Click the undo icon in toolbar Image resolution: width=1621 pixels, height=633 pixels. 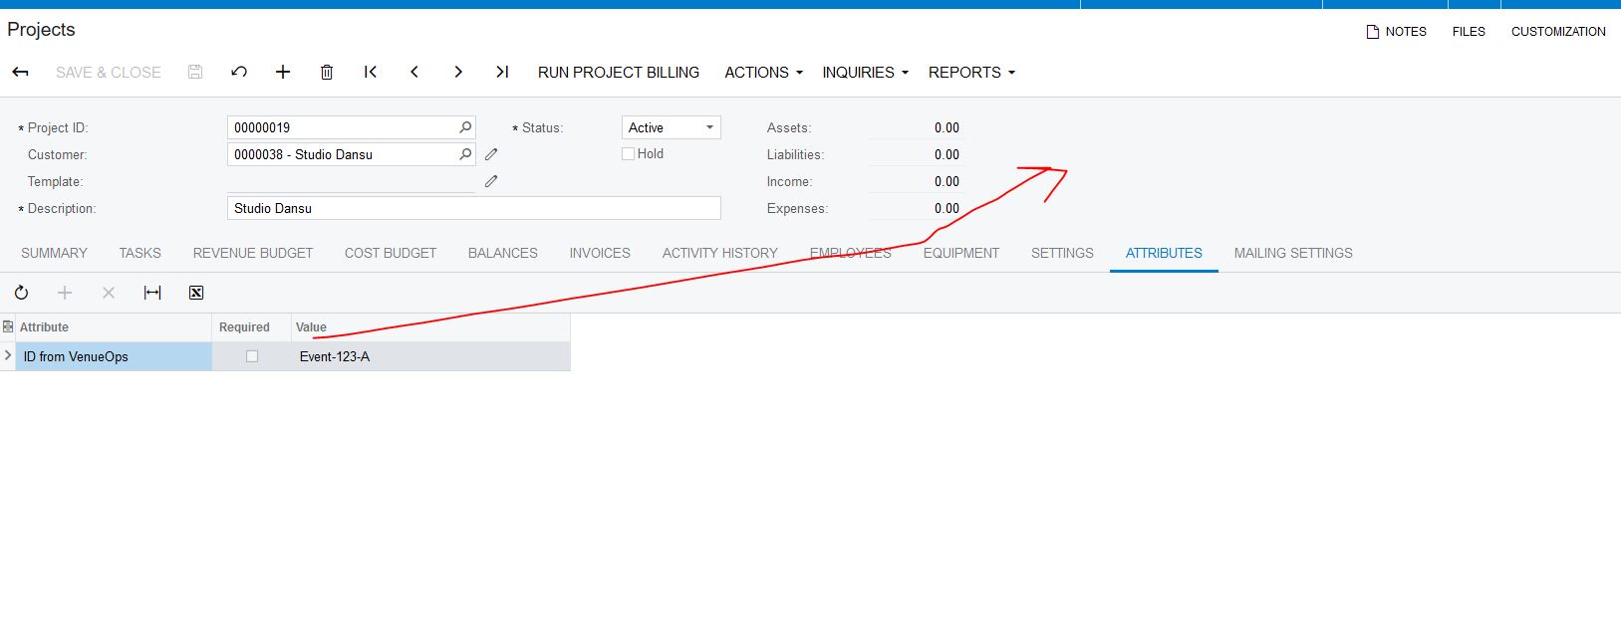[239, 72]
